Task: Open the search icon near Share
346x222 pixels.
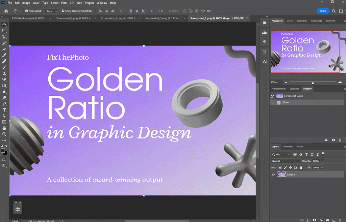Action: tap(334, 11)
